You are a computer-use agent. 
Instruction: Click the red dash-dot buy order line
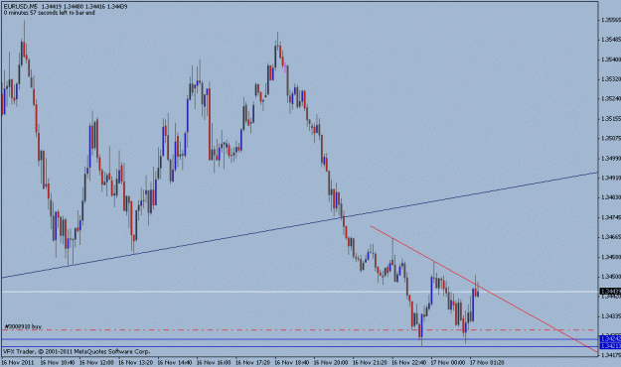tap(299, 330)
